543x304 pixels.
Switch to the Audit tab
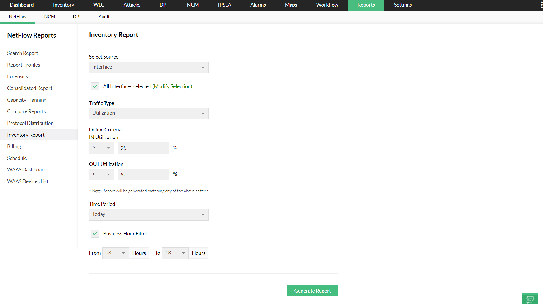(104, 16)
